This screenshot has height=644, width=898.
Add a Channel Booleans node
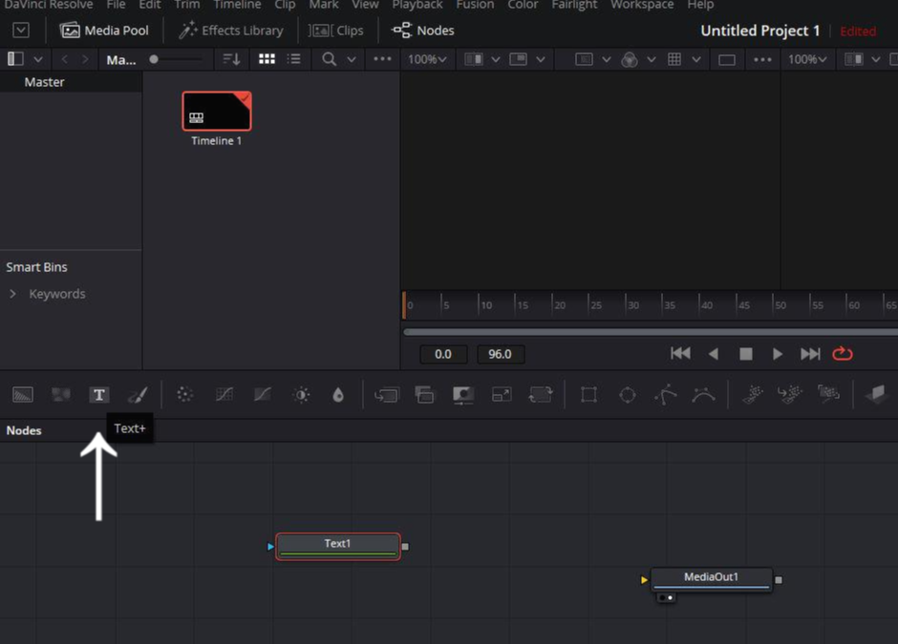pyautogui.click(x=424, y=395)
